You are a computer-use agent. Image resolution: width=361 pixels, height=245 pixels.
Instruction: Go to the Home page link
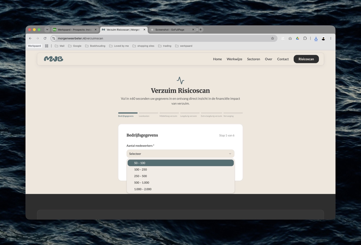tap(217, 59)
